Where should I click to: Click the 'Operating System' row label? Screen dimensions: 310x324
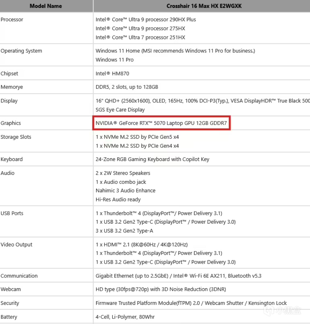21,51
